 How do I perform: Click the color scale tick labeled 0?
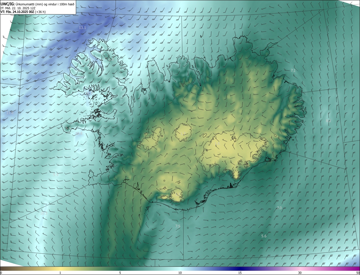point(1,273)
